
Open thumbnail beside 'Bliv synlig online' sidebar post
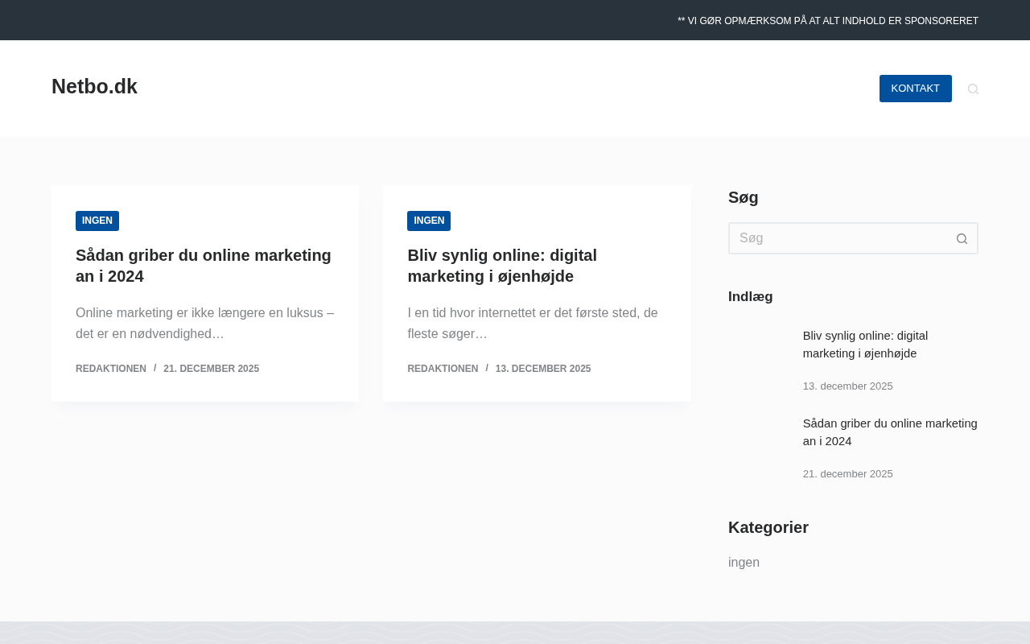tap(759, 358)
